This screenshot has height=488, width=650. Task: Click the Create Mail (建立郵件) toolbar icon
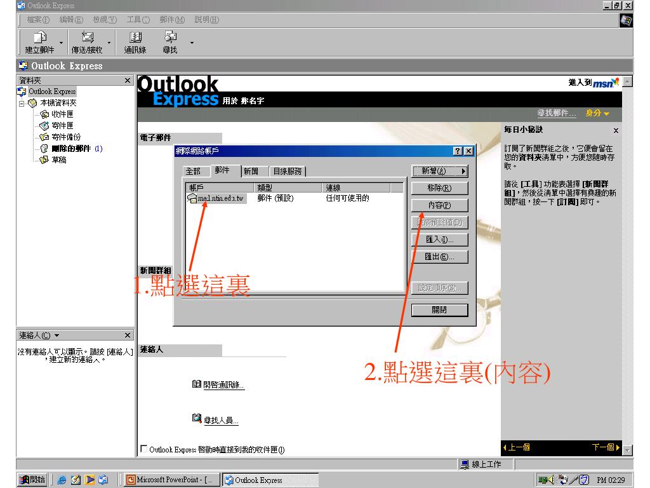40,37
